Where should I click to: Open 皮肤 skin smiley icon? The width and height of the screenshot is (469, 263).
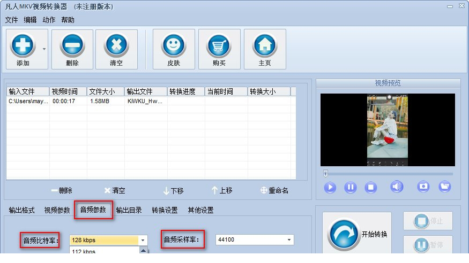[x=174, y=45]
